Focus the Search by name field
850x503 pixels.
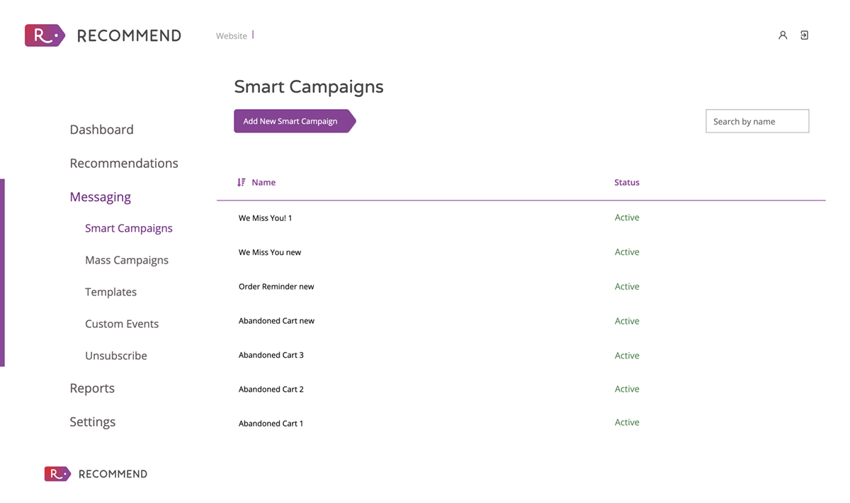756,121
